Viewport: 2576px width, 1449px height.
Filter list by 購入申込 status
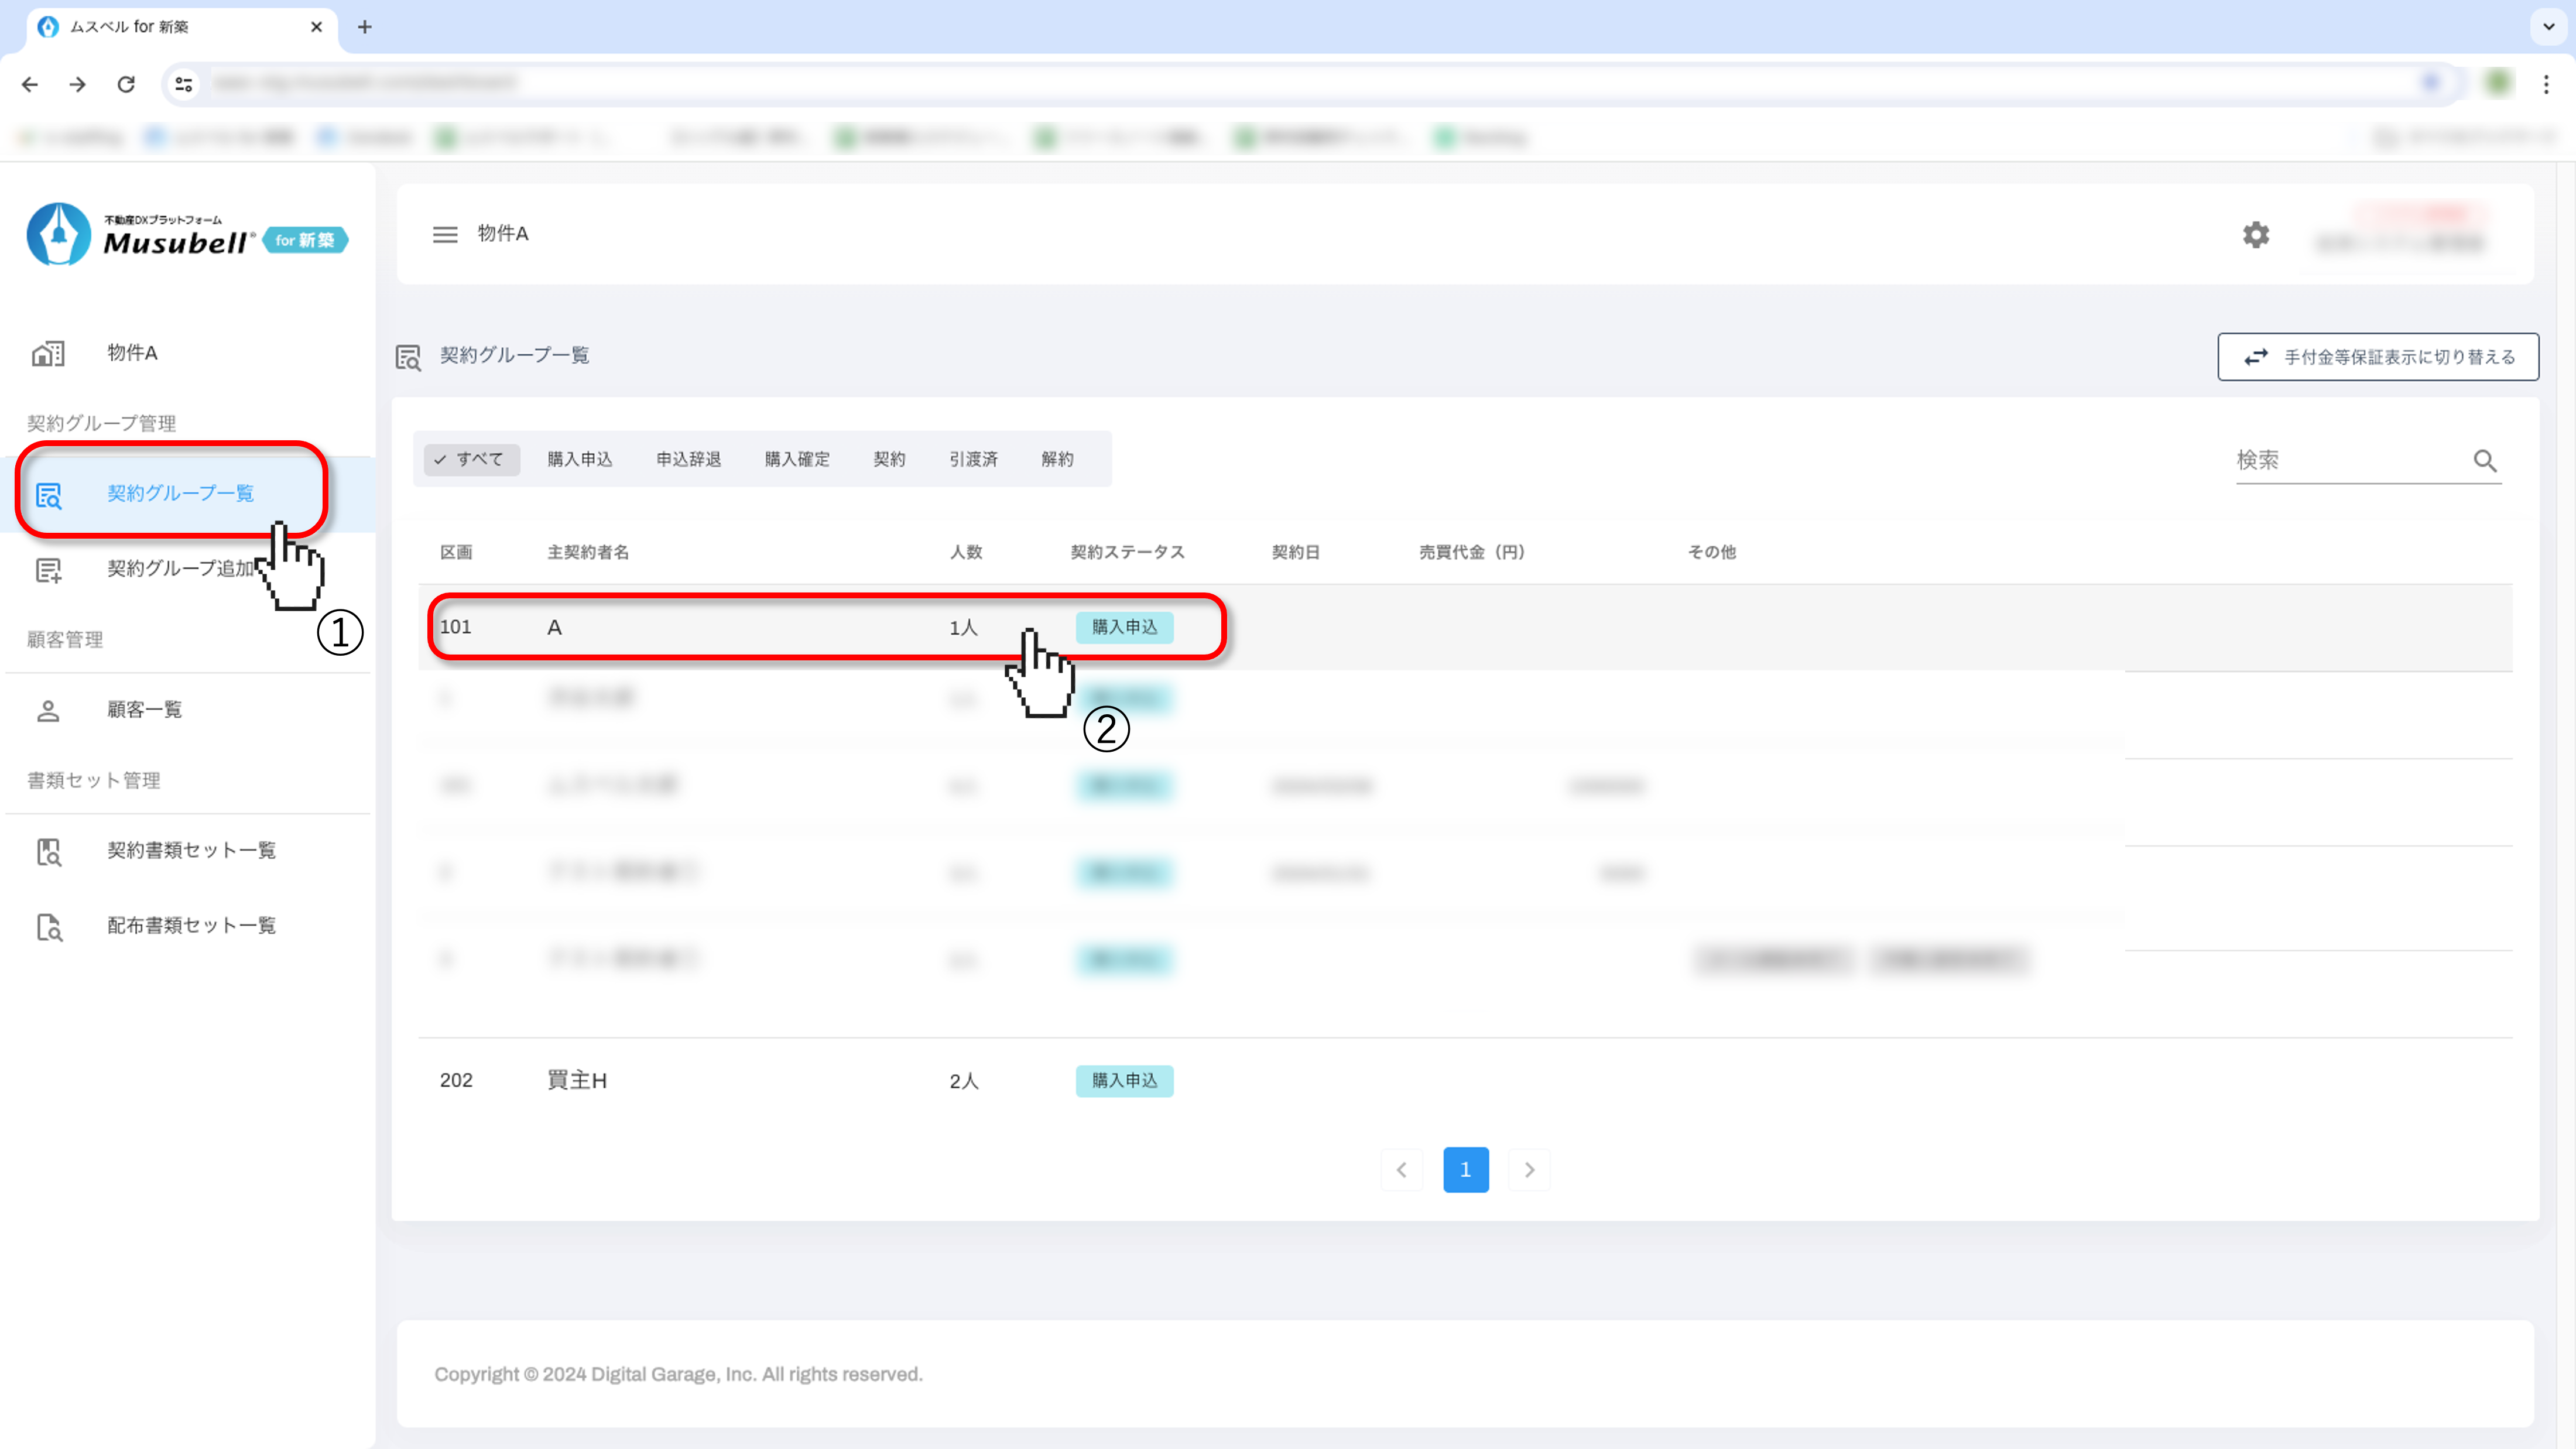[580, 459]
